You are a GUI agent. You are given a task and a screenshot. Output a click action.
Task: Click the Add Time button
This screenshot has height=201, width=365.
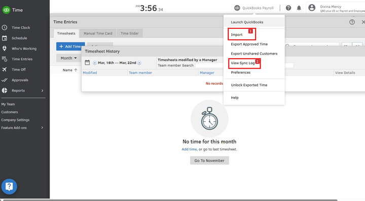70,46
